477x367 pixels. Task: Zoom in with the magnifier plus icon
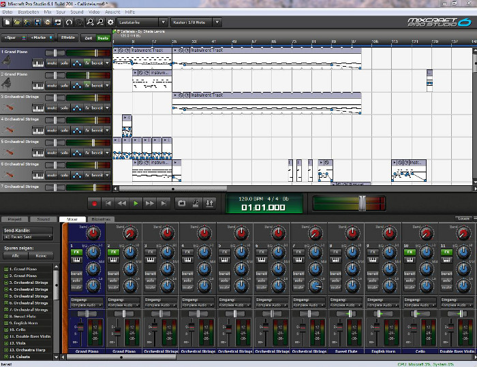90,22
